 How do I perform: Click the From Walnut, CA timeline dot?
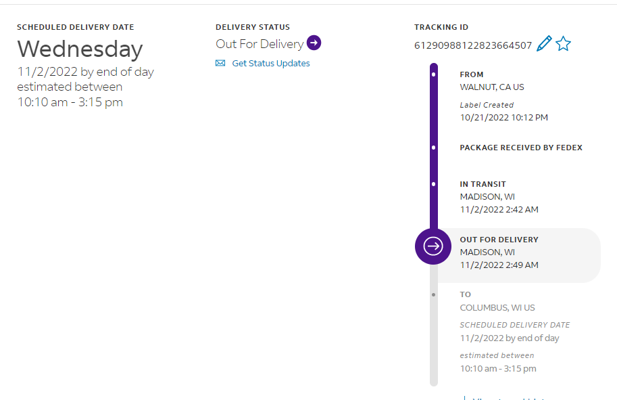coord(433,74)
